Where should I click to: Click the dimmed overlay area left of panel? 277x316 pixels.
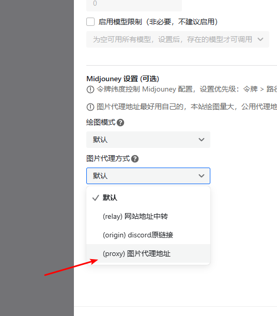tap(37, 158)
